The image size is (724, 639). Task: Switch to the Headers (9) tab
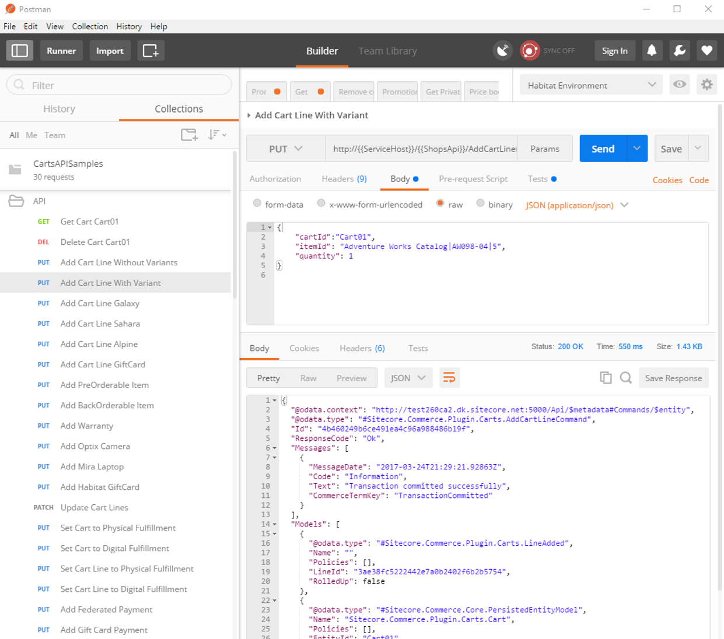[x=344, y=179]
